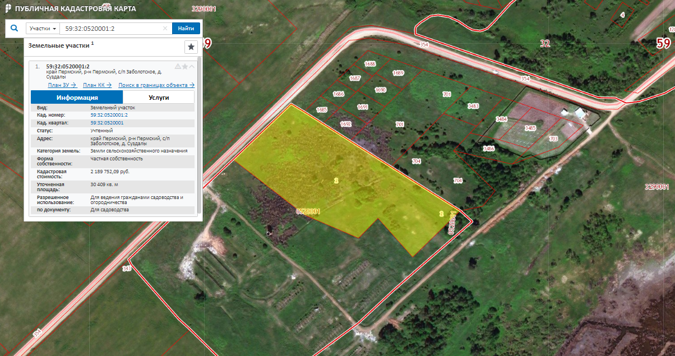Open favorites with the boxed star button
This screenshot has width=675, height=356.
point(191,47)
